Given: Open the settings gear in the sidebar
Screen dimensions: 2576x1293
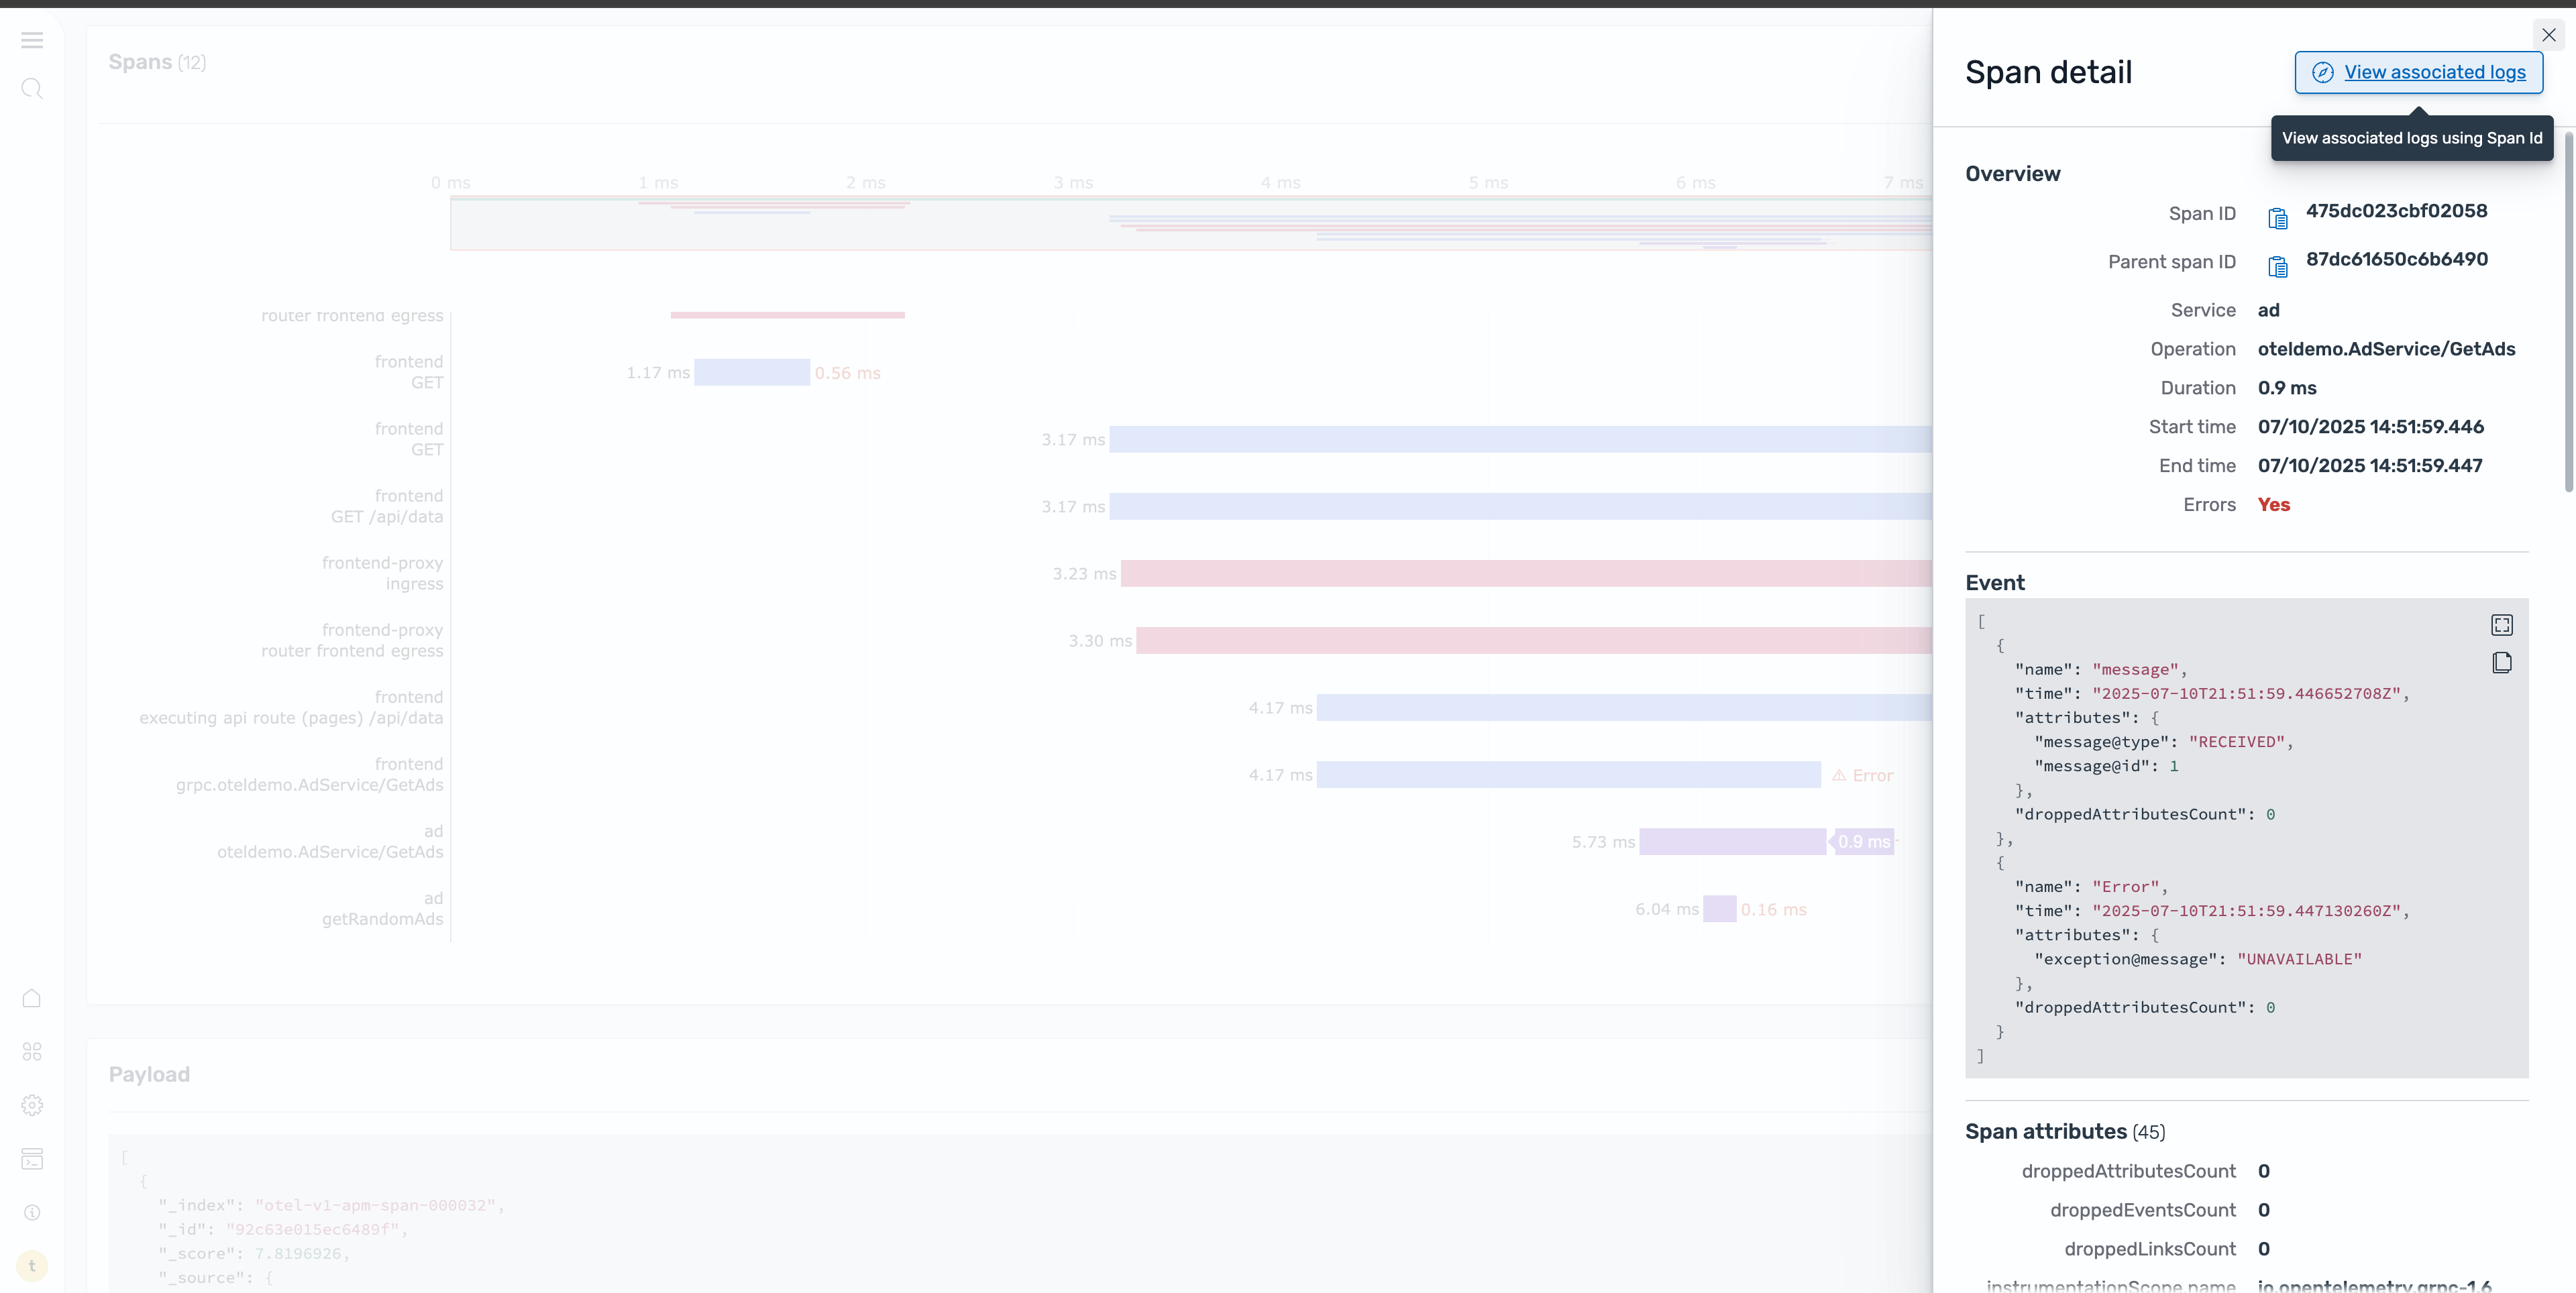Looking at the screenshot, I should click(x=32, y=1105).
